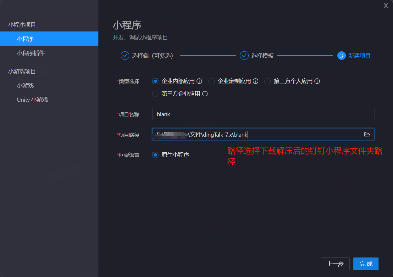
Task: Select Unity 小游戏 in sidebar
Action: click(x=32, y=100)
